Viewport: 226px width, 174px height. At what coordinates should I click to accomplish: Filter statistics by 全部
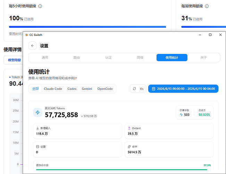pyautogui.click(x=35, y=89)
